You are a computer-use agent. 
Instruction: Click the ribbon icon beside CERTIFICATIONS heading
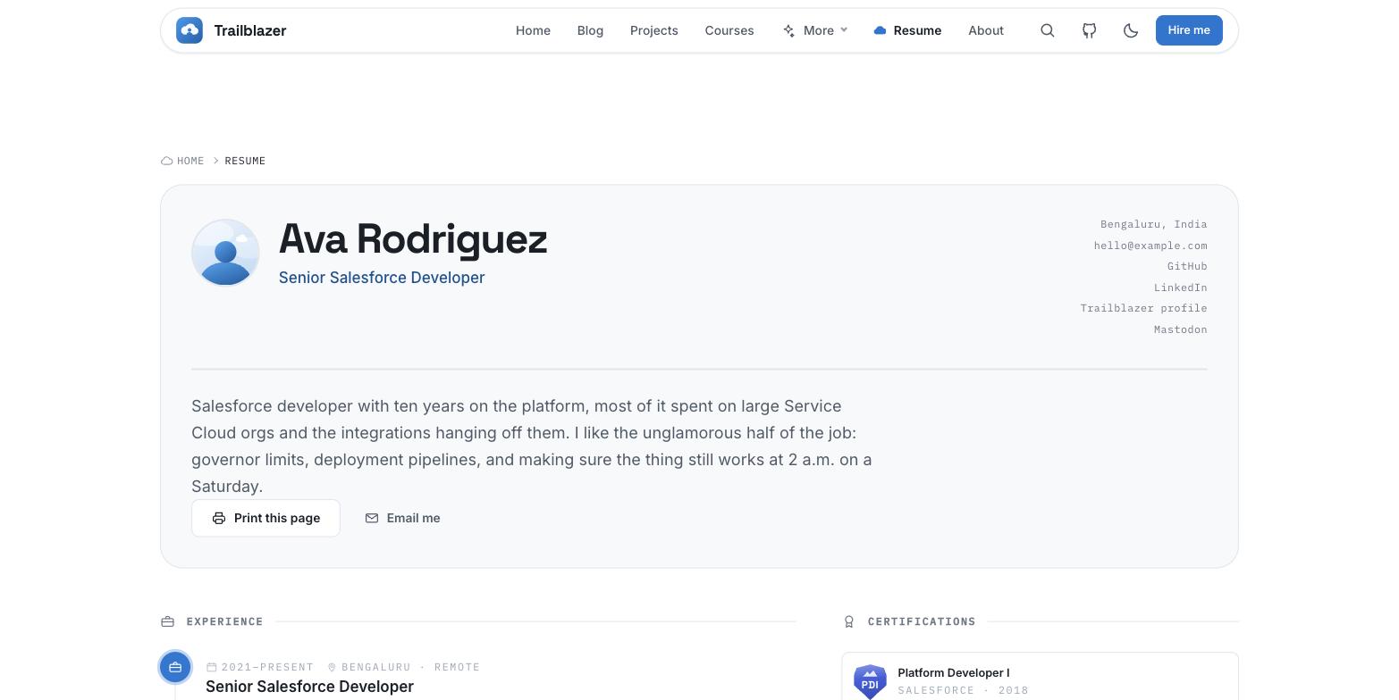pos(849,621)
